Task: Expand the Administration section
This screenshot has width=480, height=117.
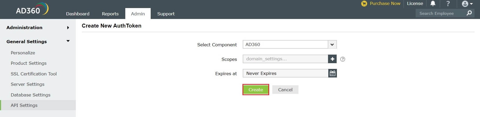Action: [68, 28]
